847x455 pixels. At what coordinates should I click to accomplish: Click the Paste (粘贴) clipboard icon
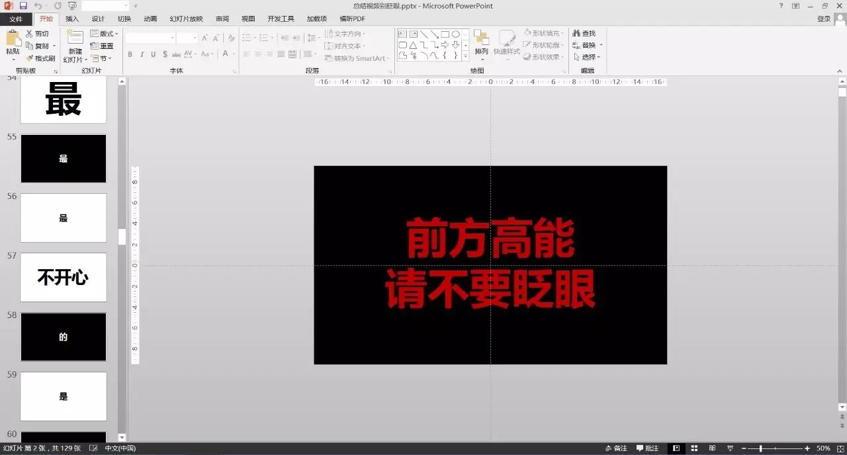pyautogui.click(x=13, y=38)
